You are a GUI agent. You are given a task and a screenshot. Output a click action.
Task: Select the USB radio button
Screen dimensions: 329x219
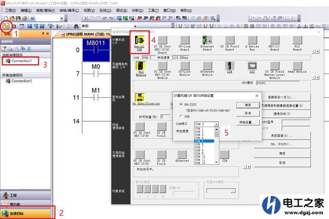(181, 116)
